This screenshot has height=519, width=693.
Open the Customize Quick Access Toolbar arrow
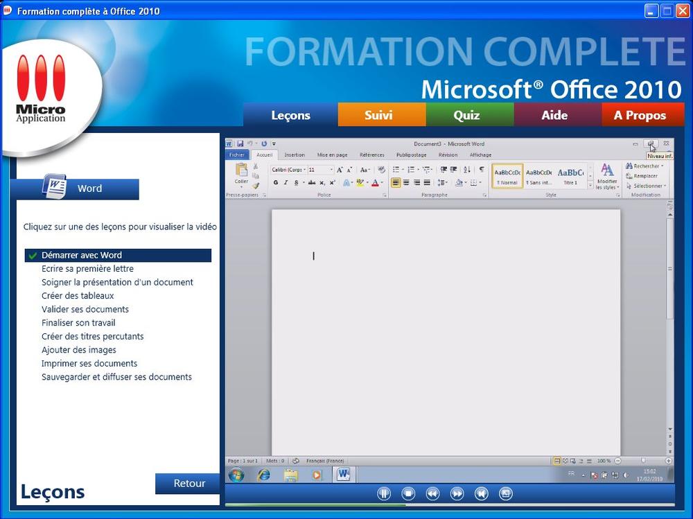pos(274,143)
